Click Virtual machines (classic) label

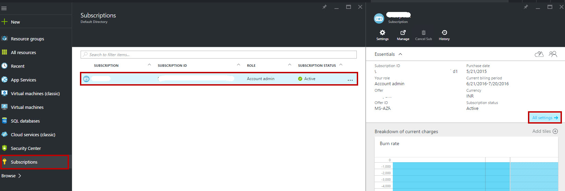click(x=35, y=93)
